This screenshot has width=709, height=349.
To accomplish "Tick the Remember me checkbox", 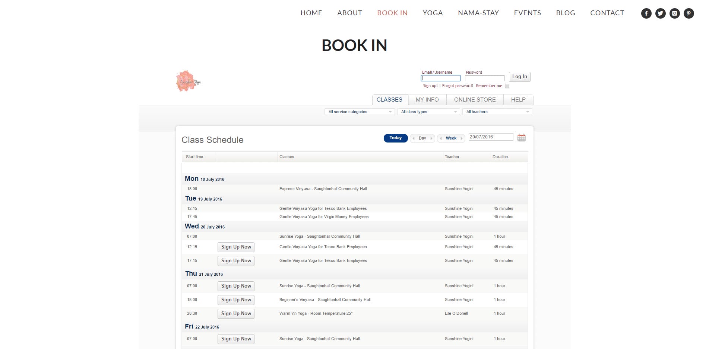I will pos(507,86).
